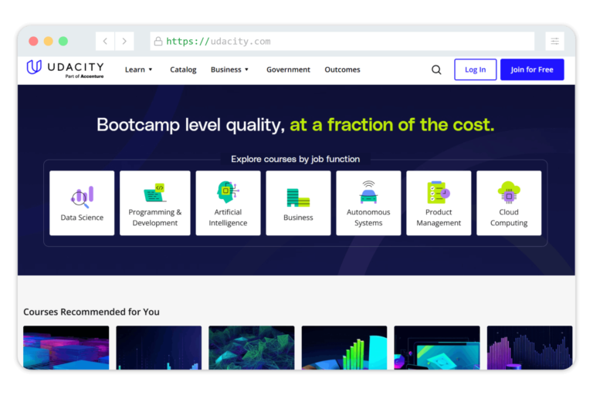593x395 pixels.
Task: Select the Artificial Intelligence label
Action: click(x=228, y=218)
